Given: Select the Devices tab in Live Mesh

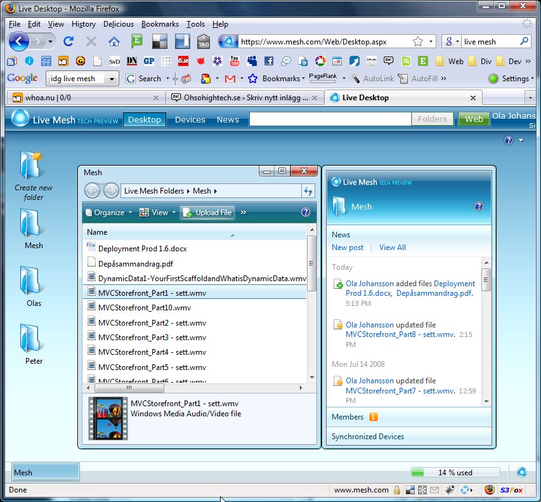Looking at the screenshot, I should [x=190, y=119].
